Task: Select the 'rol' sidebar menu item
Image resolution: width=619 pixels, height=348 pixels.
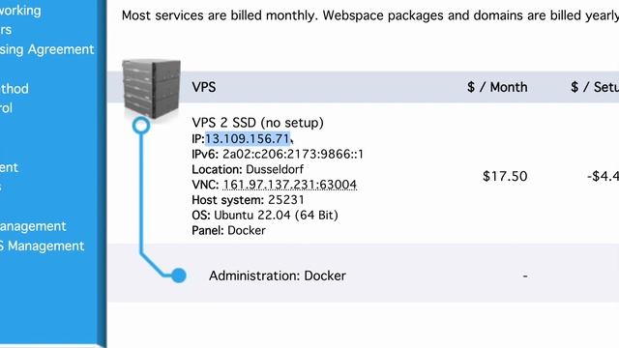Action: (7, 108)
